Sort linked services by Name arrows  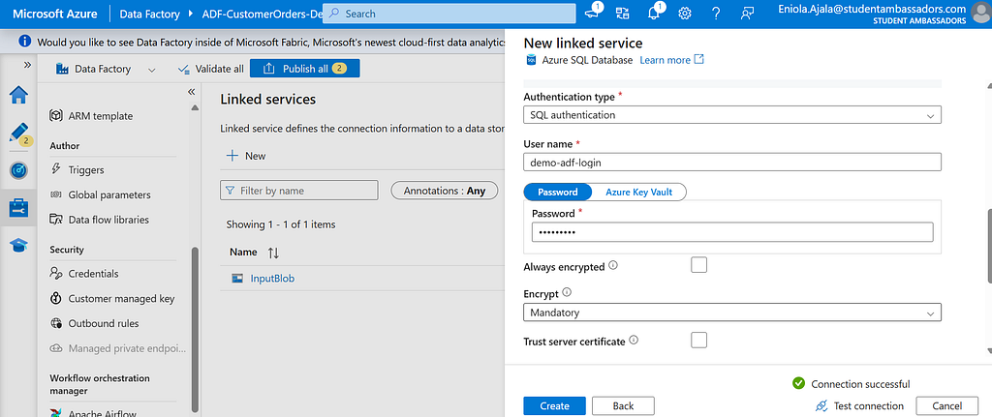click(x=273, y=253)
